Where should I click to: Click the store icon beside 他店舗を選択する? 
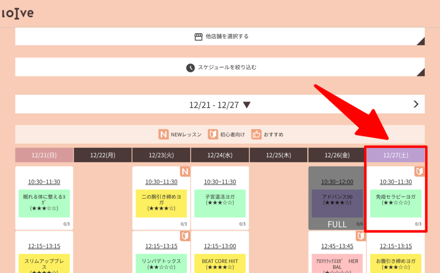pyautogui.click(x=198, y=36)
